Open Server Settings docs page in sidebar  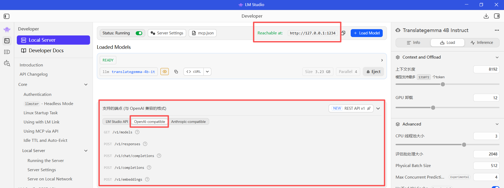pos(42,170)
